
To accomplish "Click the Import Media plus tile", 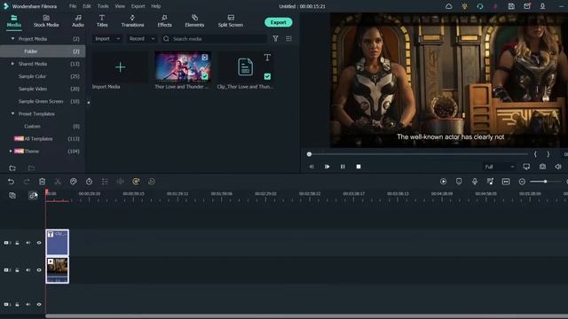I will pos(121,67).
